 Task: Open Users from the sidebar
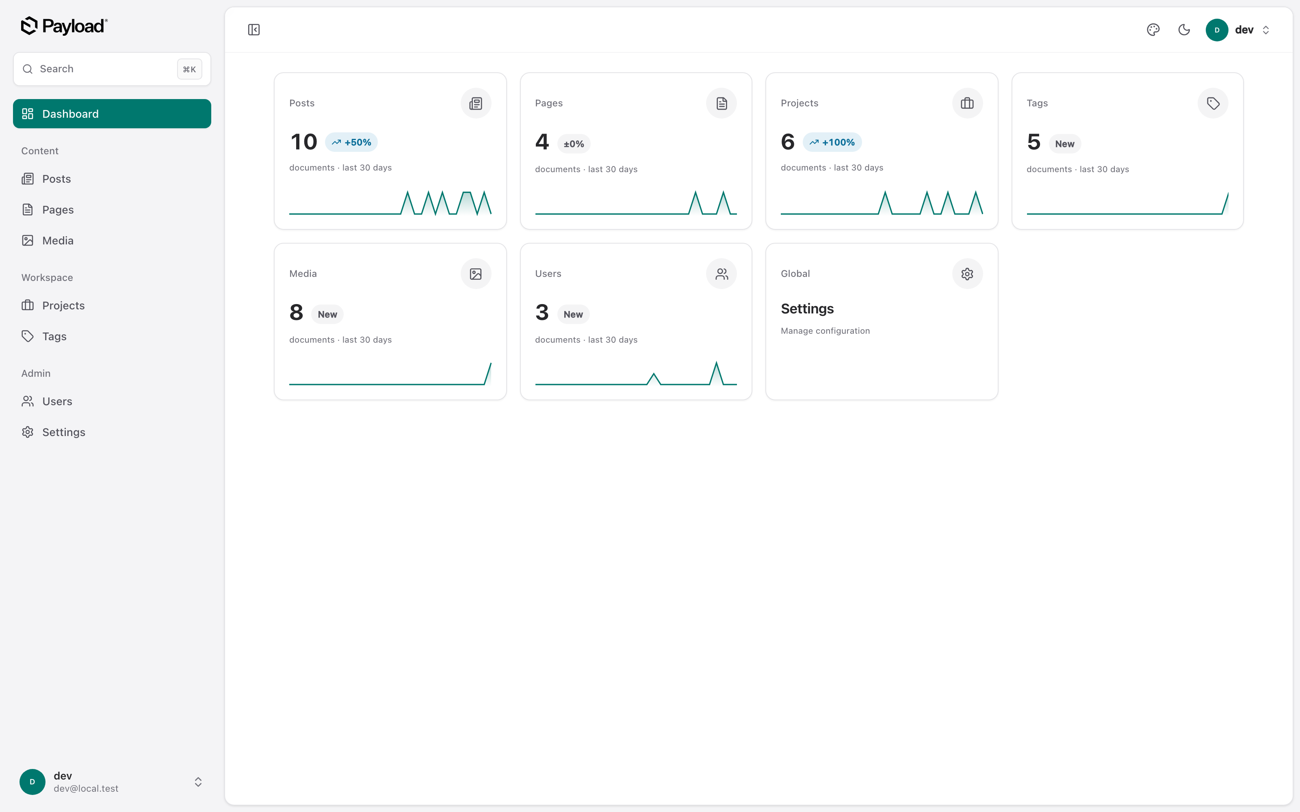[x=112, y=401]
